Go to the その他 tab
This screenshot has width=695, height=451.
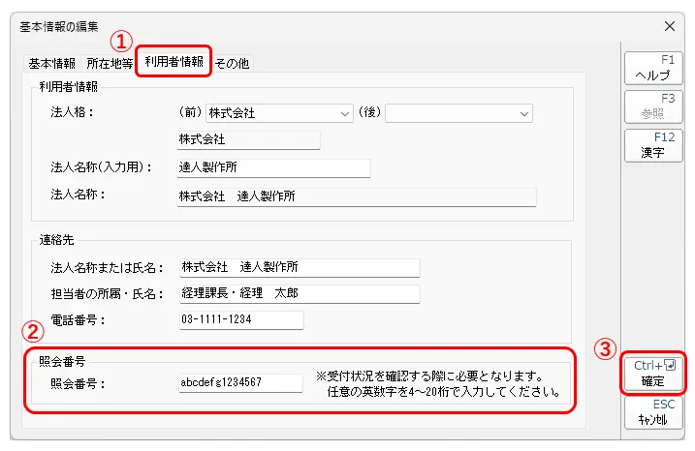[232, 63]
